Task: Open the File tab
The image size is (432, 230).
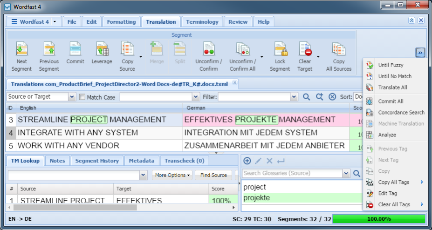Action: click(72, 22)
